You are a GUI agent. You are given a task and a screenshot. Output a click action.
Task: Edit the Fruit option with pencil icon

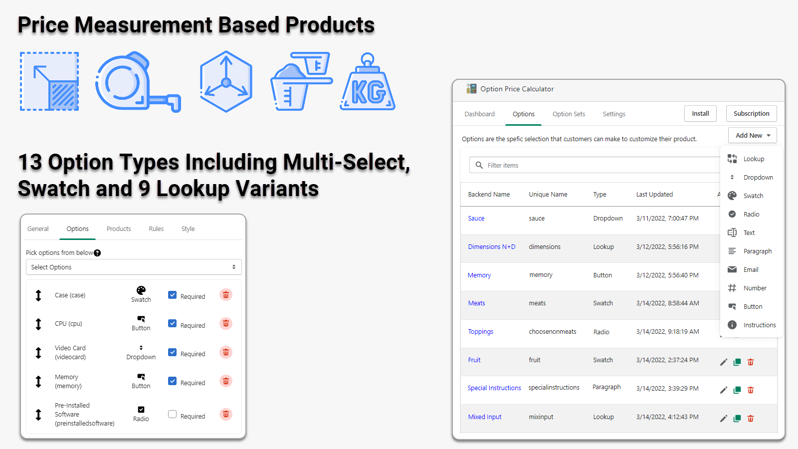pos(724,362)
